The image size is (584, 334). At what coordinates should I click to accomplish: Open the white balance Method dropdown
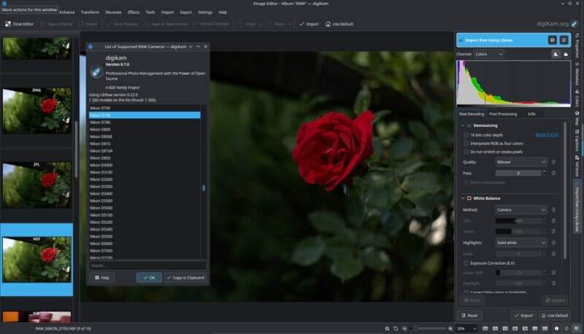coord(520,210)
